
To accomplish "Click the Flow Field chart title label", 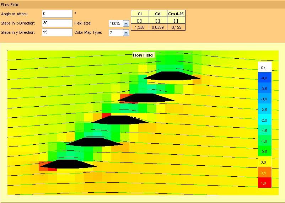I will click(x=143, y=55).
